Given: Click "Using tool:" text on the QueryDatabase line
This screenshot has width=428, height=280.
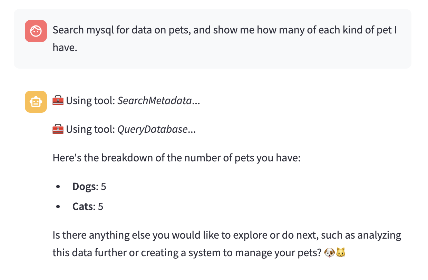Looking at the screenshot, I should pos(90,129).
